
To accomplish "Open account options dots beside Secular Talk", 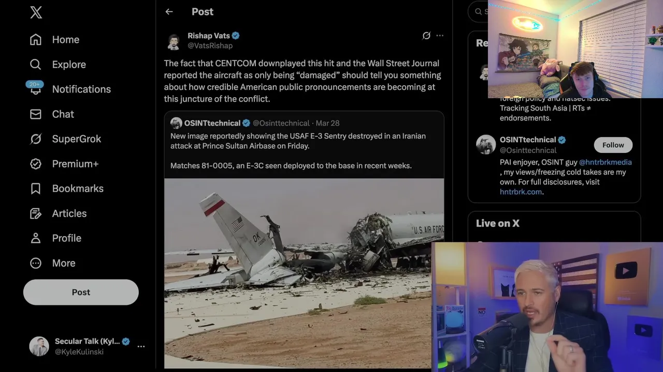I will tap(141, 346).
